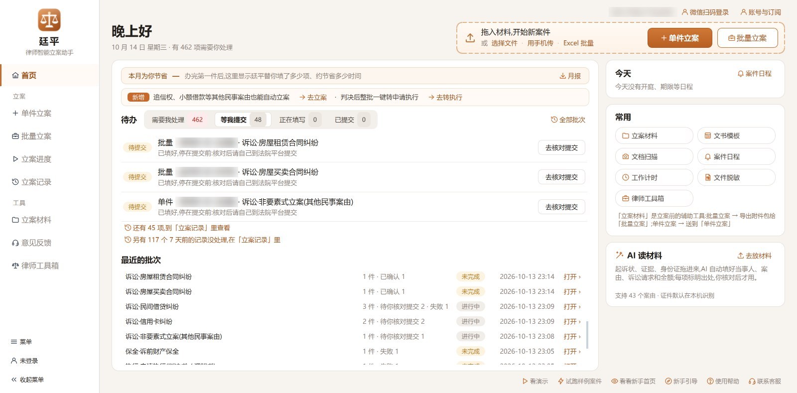Click 去核对提交 for 房屋买卖合同纠纷
797x393 pixels.
pos(561,177)
